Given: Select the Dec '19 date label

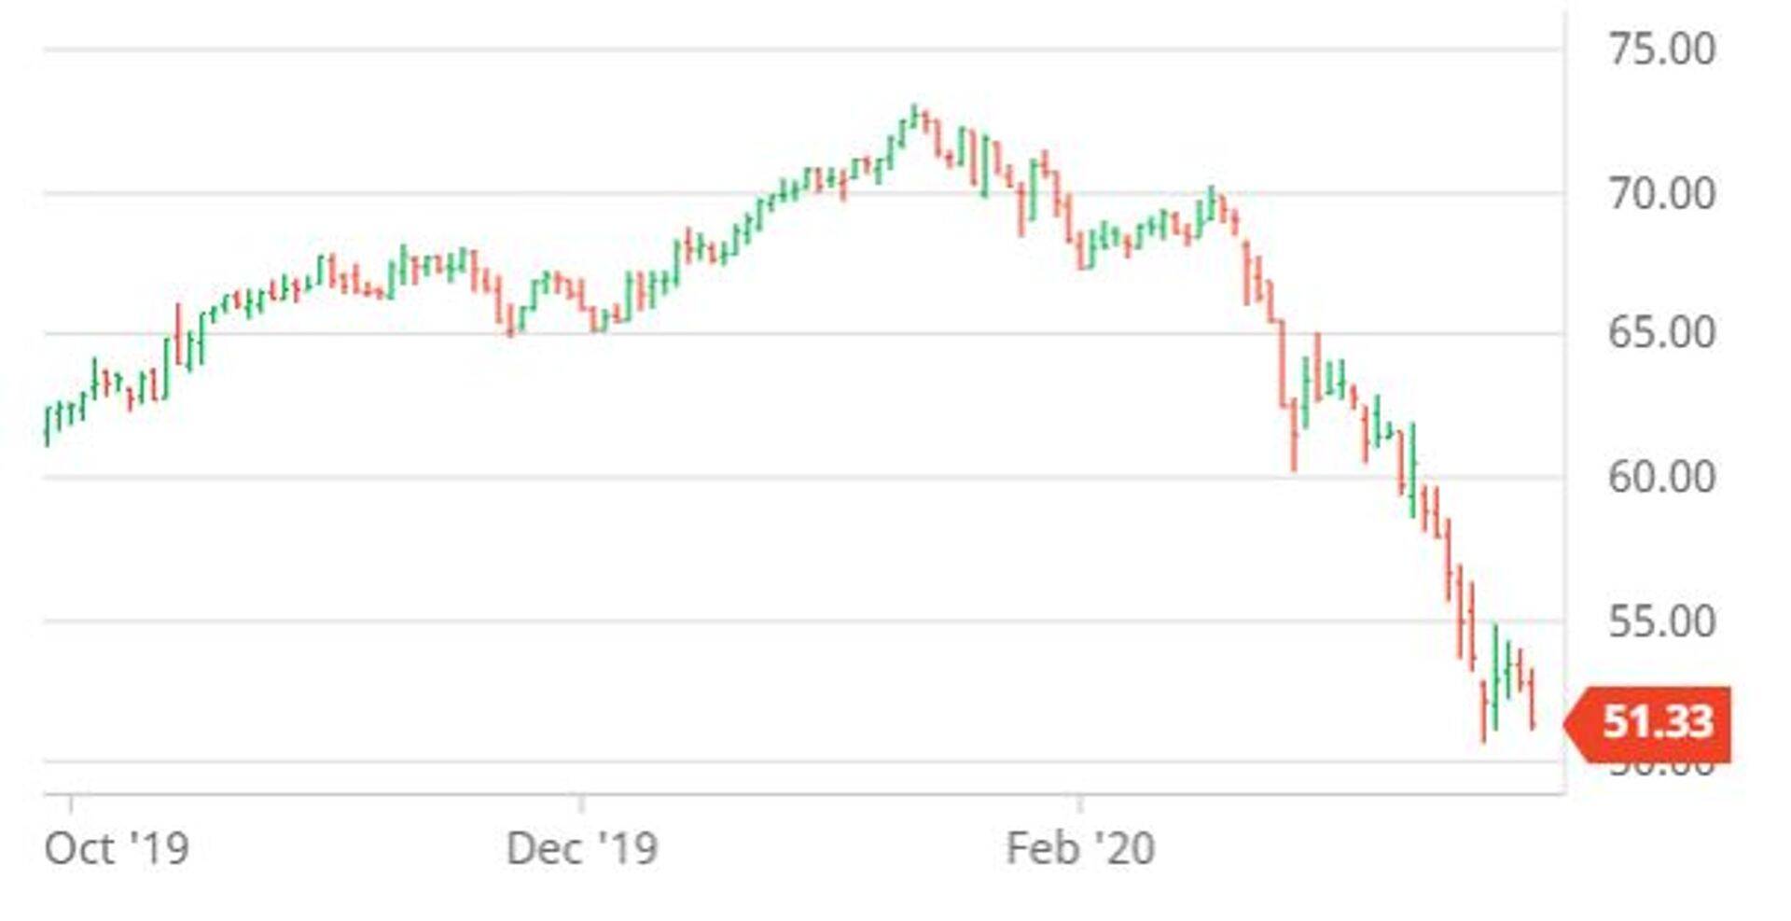Looking at the screenshot, I should [x=581, y=848].
